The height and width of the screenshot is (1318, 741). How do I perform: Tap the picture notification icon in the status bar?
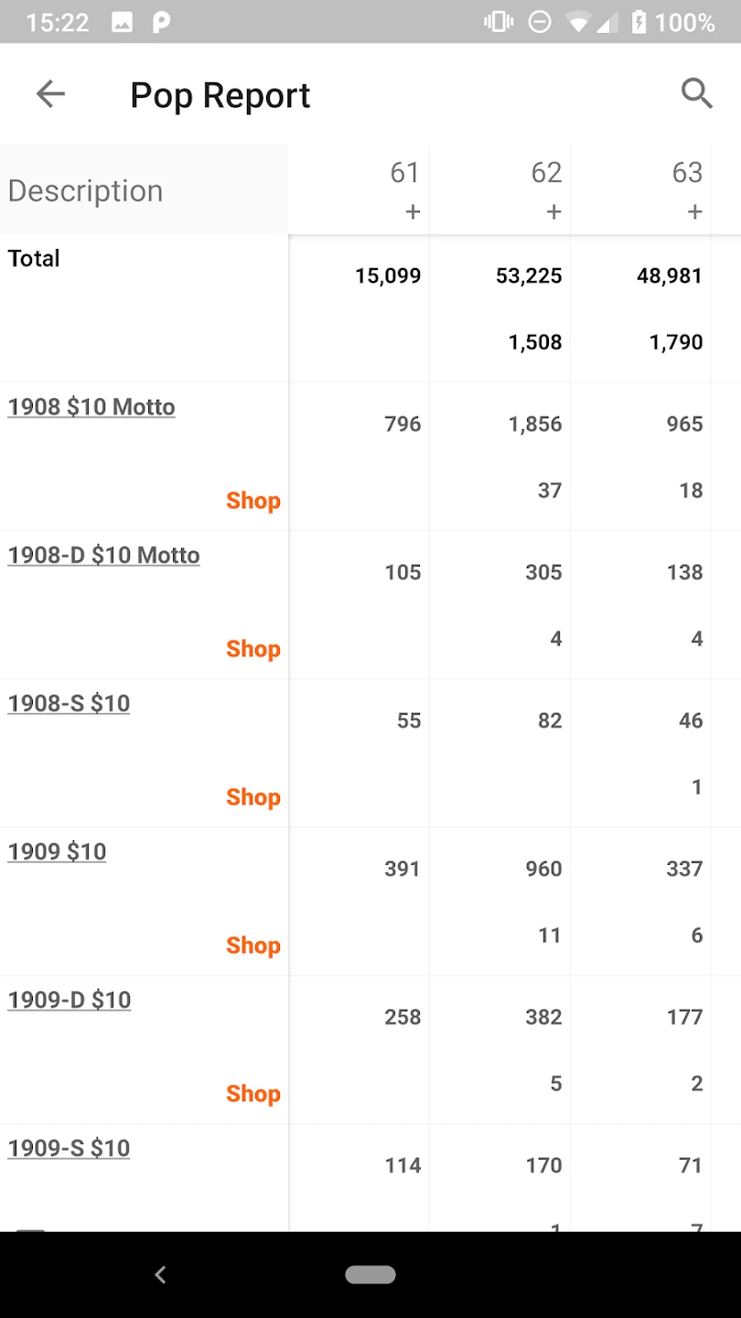(122, 22)
